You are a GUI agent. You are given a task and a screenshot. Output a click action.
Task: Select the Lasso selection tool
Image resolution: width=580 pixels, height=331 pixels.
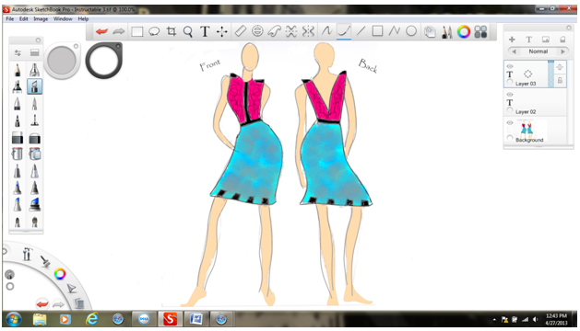(x=154, y=32)
